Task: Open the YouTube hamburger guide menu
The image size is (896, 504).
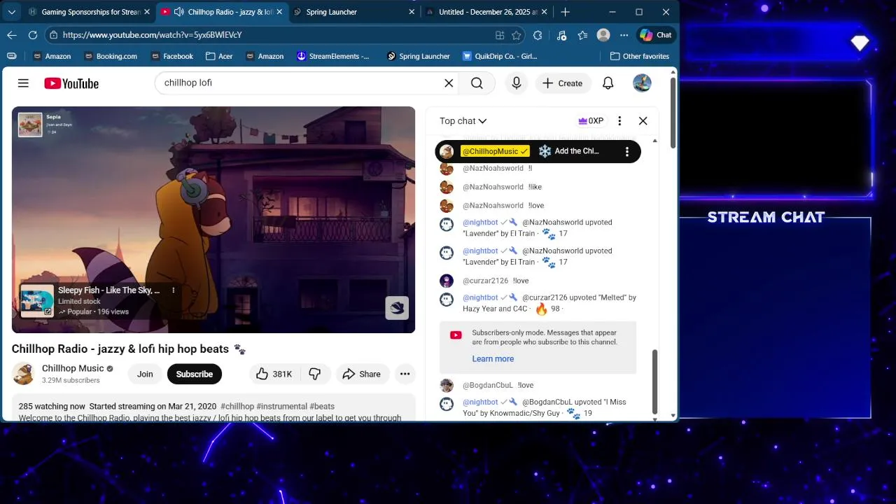Action: [23, 83]
